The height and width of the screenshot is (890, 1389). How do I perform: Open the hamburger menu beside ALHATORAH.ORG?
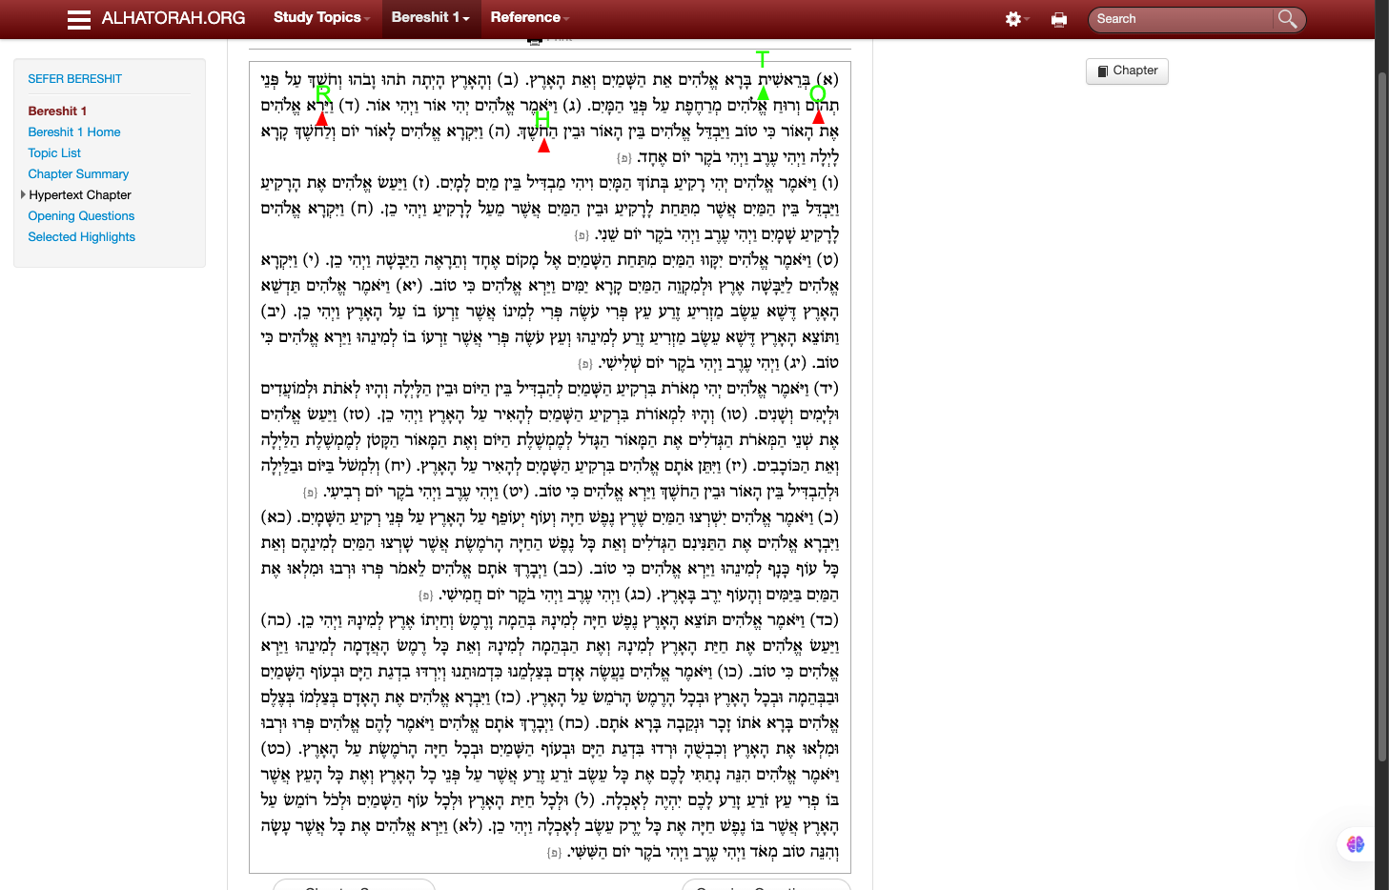pos(79,19)
